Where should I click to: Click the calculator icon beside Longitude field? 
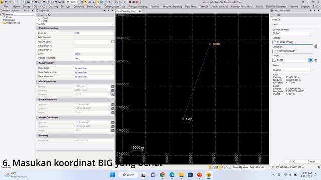(x=316, y=46)
